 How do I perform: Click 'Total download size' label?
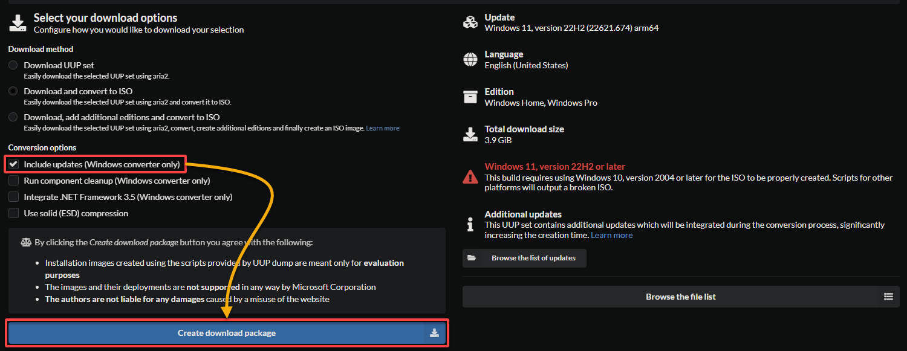coord(524,129)
